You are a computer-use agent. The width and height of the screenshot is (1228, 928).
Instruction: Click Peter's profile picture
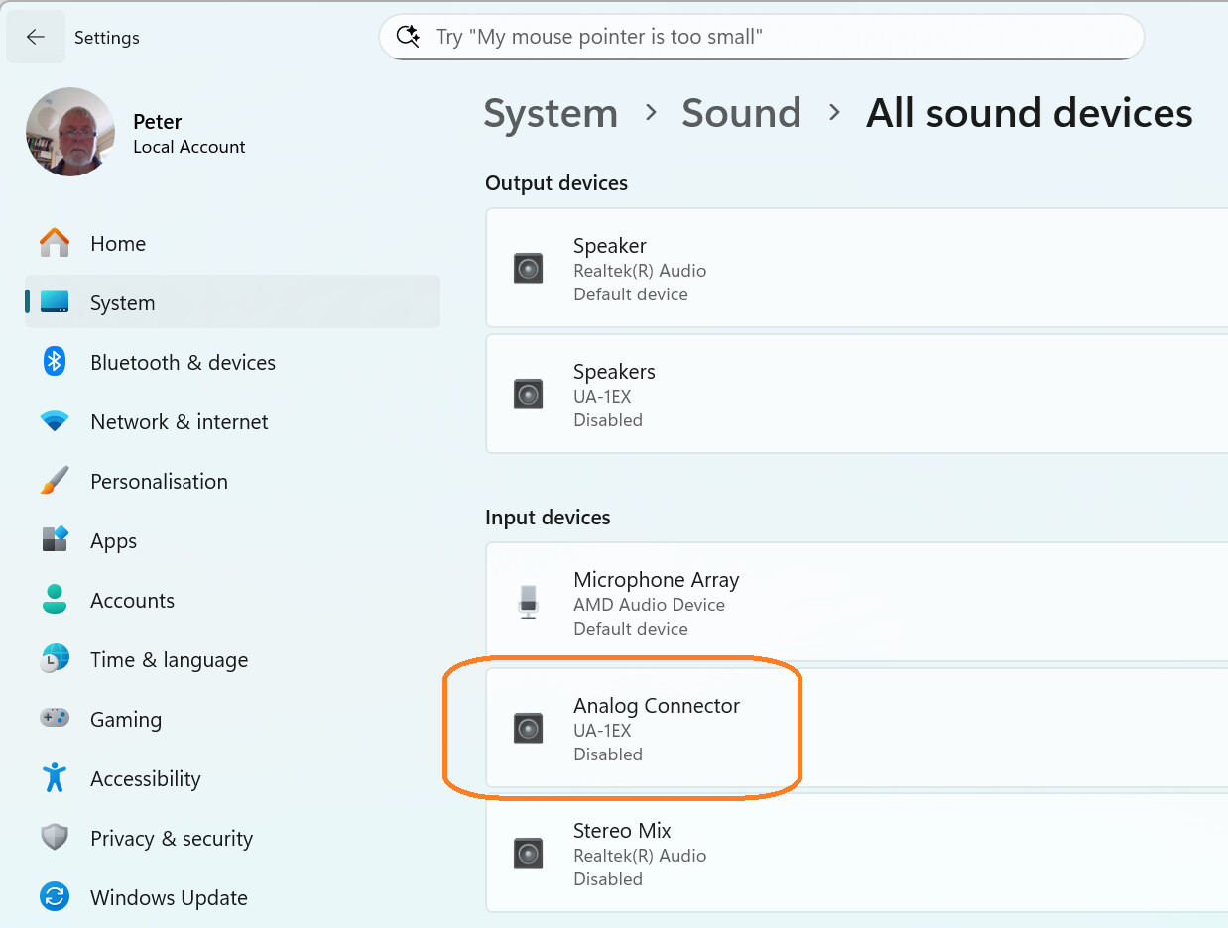70,132
